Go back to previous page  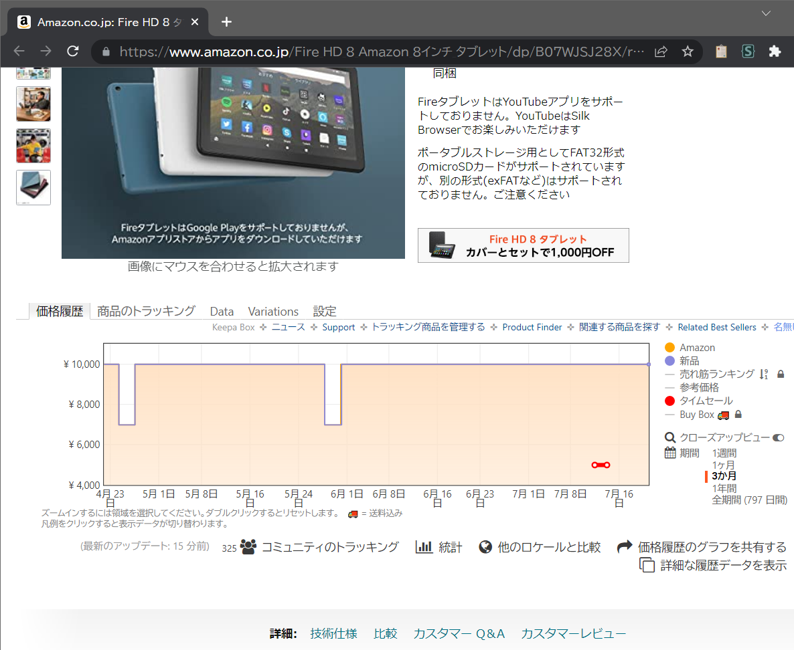19,51
